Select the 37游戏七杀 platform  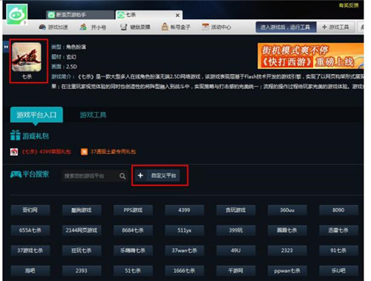point(30,251)
